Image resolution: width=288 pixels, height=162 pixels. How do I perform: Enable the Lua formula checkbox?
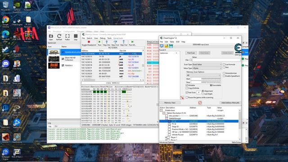click(224, 64)
